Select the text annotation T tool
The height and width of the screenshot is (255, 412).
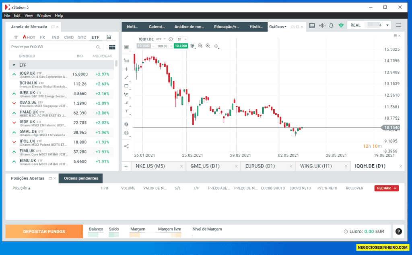coord(126,112)
